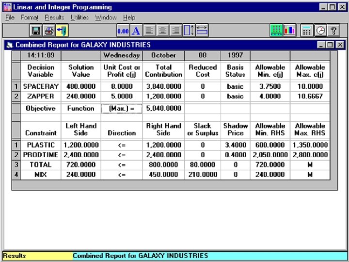Viewport: 349px width, 262px height.
Task: Open the Utilities menu
Action: coord(79,17)
